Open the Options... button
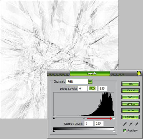The image size is (143, 139). click(130, 117)
